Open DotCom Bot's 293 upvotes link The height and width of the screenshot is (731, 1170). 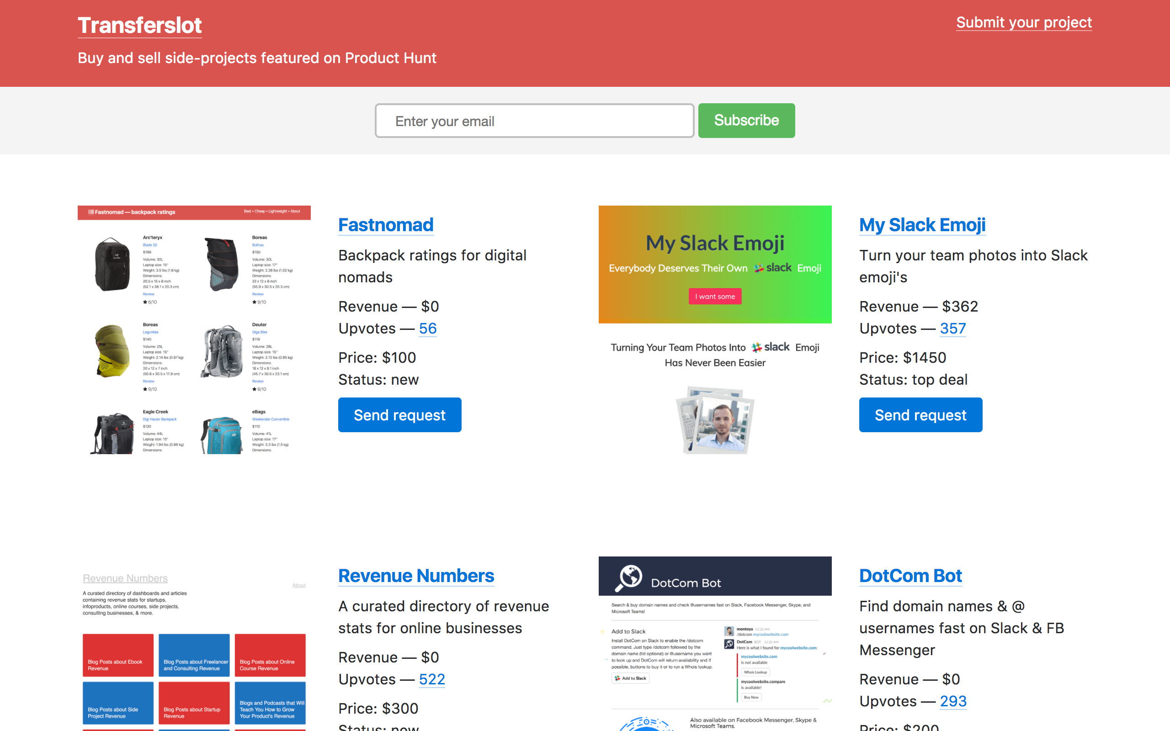click(x=952, y=701)
